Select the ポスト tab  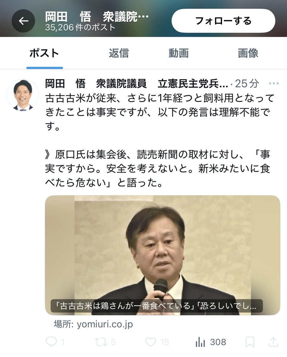44,53
